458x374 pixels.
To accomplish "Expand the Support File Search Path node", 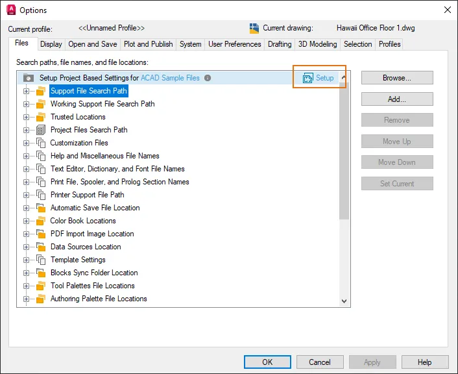I will point(26,92).
